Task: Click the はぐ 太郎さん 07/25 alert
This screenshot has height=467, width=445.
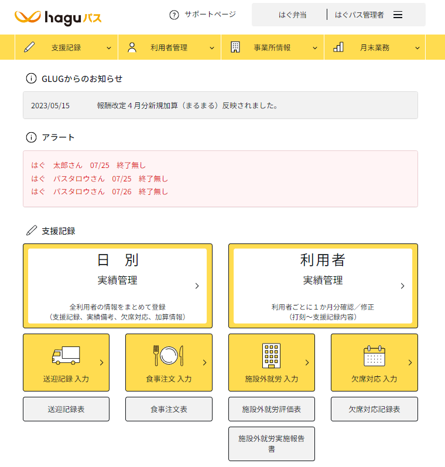Action: point(88,165)
